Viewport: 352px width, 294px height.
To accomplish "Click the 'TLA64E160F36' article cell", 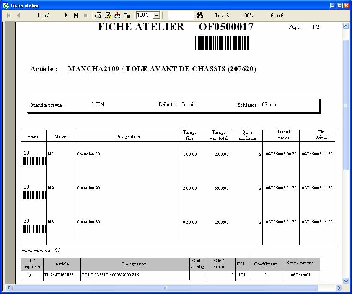I will click(x=59, y=275).
